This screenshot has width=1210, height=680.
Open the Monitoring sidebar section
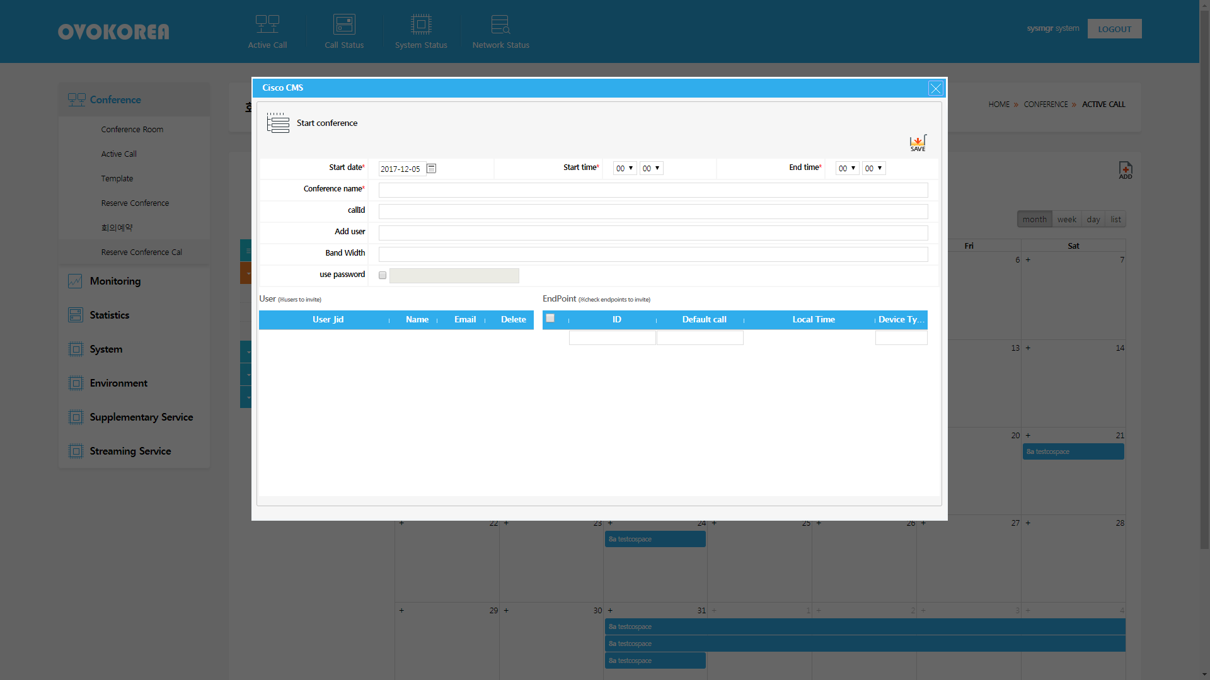pos(115,281)
